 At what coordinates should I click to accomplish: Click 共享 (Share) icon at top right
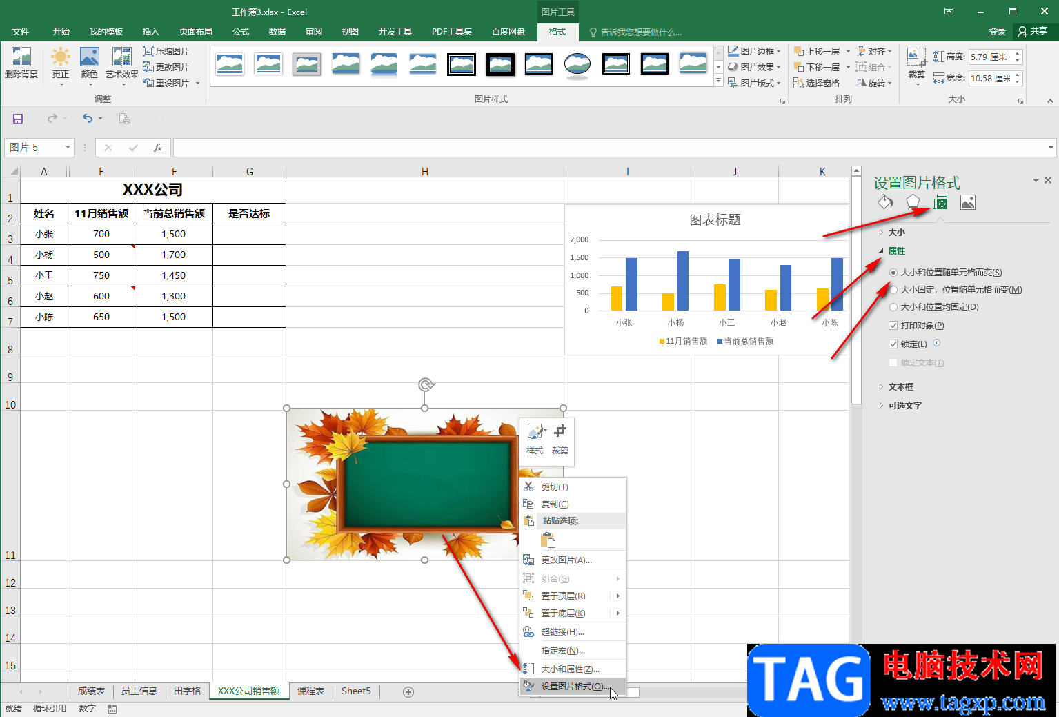click(1033, 31)
